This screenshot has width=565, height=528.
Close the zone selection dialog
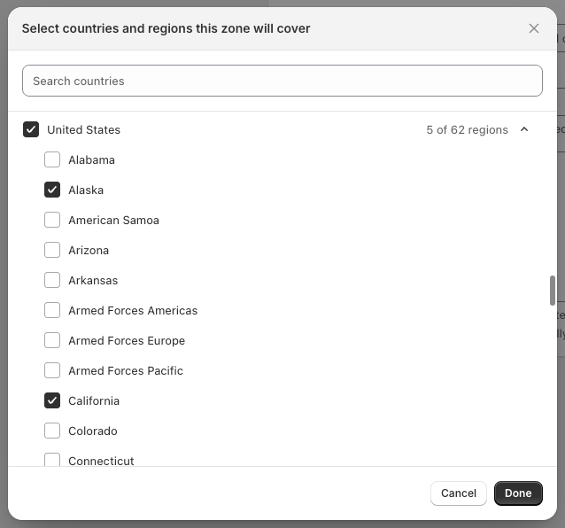pyautogui.click(x=533, y=28)
